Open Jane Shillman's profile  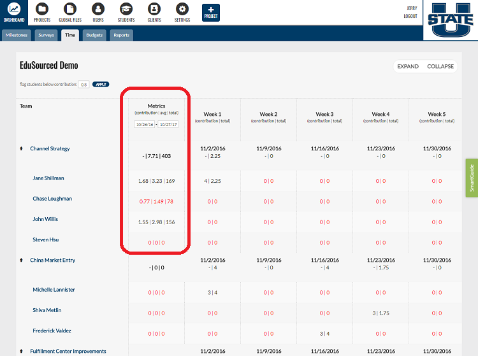[x=48, y=178]
